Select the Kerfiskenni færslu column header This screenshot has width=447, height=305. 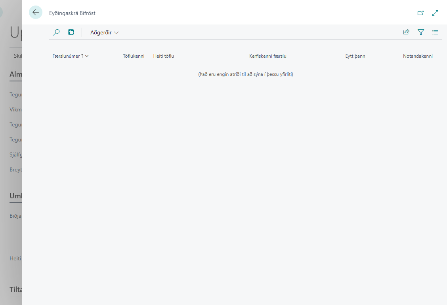268,56
